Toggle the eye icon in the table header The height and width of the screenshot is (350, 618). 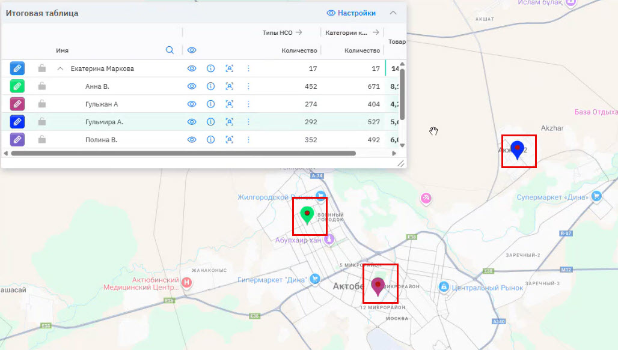[192, 50]
